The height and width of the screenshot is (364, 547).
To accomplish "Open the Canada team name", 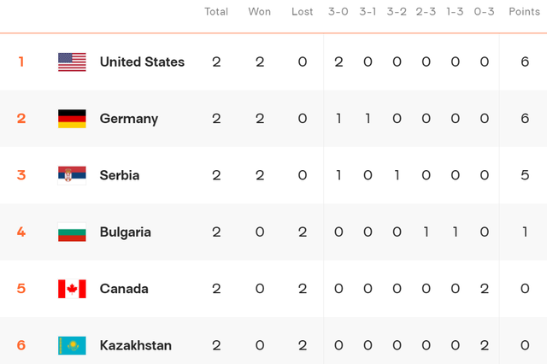I will [124, 289].
